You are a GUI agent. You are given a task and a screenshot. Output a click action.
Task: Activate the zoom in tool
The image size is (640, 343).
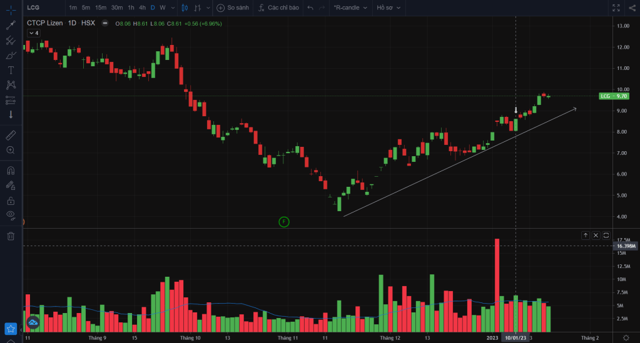(11, 150)
